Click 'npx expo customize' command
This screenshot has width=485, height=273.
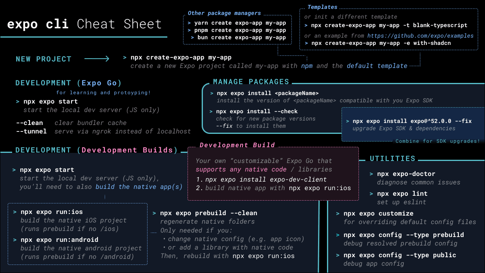[x=379, y=213]
